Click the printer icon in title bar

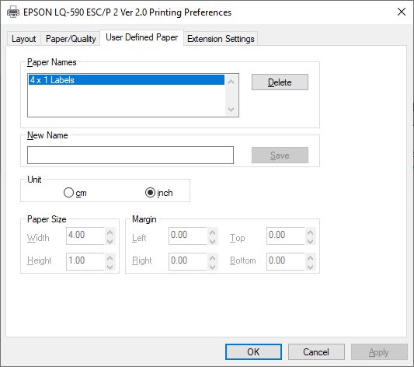pyautogui.click(x=13, y=12)
